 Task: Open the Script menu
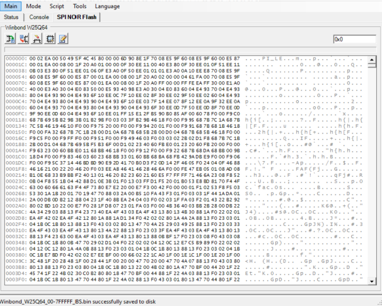(x=57, y=6)
